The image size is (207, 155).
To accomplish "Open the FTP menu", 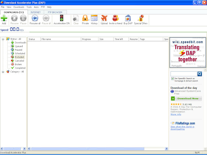I will point(43,7).
